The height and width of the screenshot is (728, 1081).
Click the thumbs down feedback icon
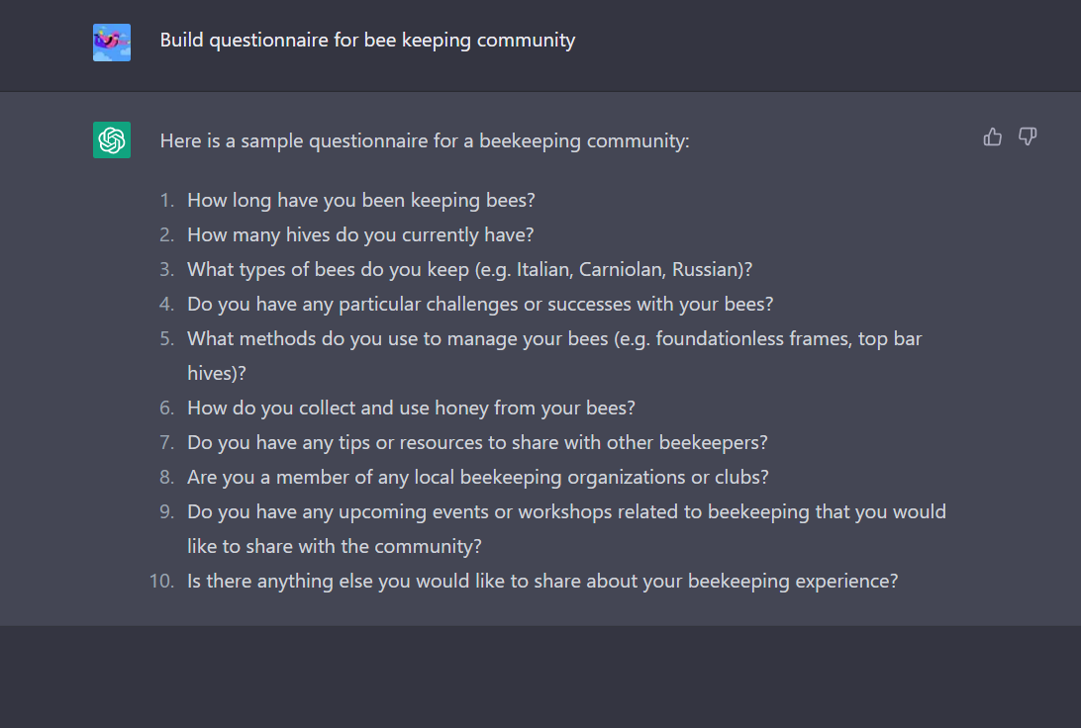click(1028, 137)
